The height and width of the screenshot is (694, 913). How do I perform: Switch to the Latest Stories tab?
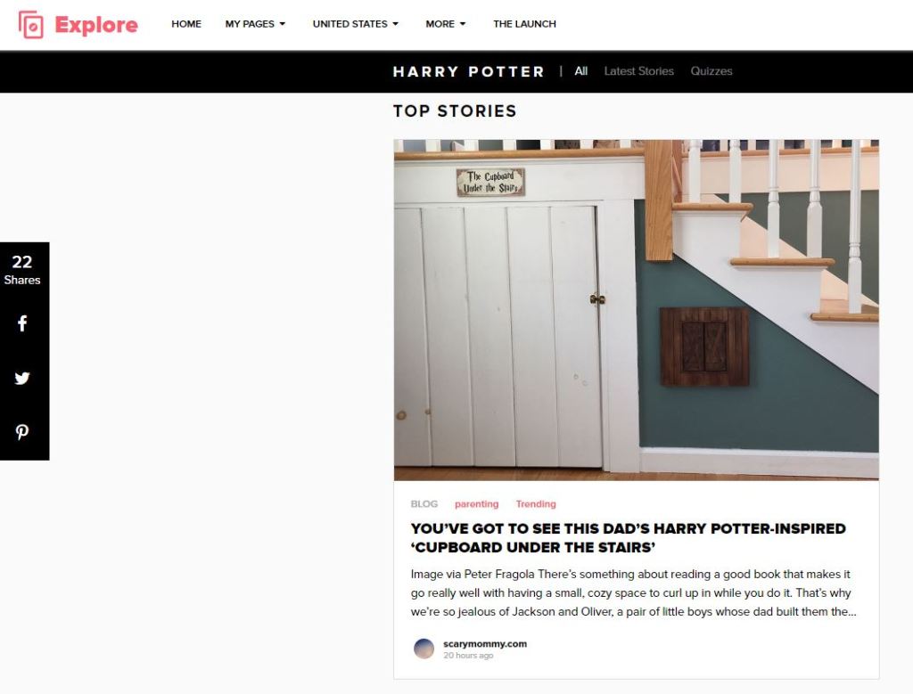point(638,71)
